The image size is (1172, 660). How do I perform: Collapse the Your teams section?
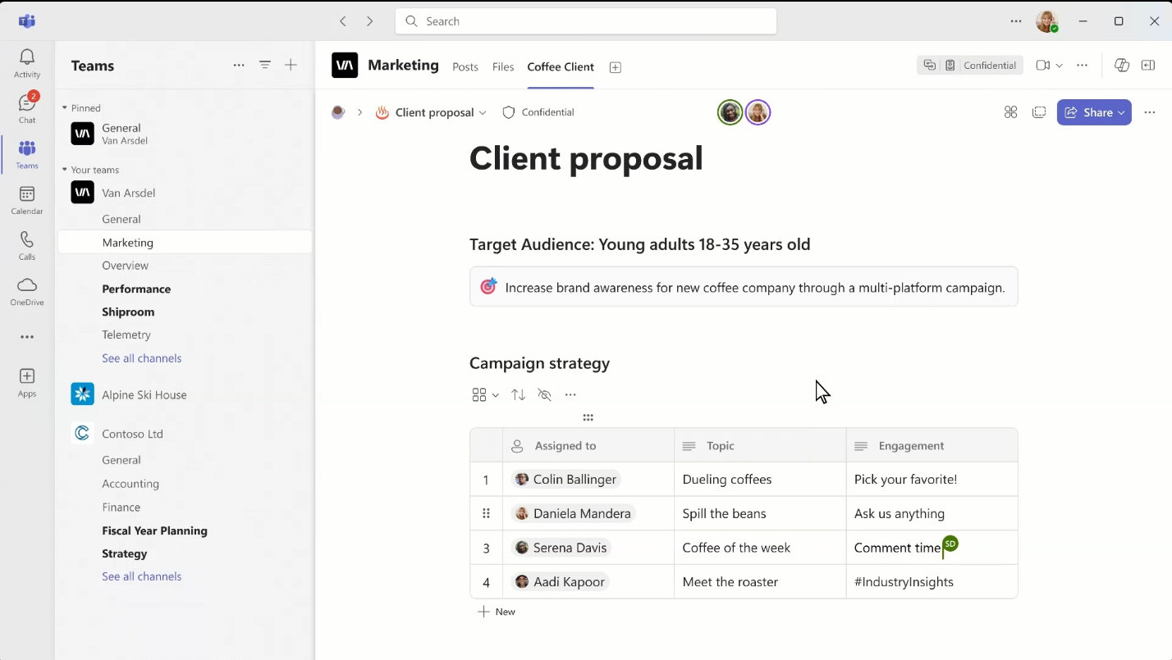(x=65, y=170)
